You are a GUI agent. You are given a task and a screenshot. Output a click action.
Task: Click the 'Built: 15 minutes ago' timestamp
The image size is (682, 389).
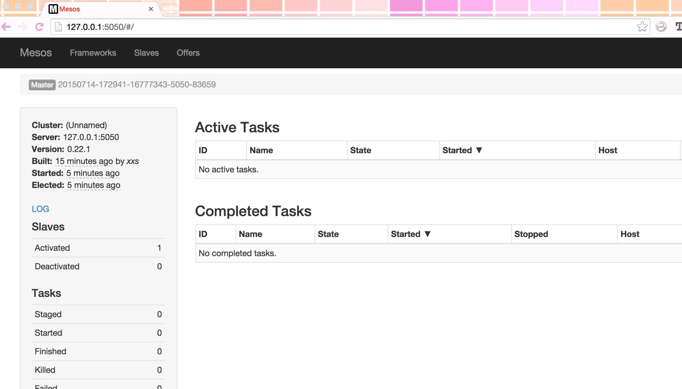[84, 161]
